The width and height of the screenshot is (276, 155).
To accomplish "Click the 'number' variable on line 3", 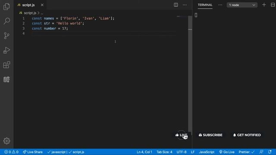I will [50, 28].
